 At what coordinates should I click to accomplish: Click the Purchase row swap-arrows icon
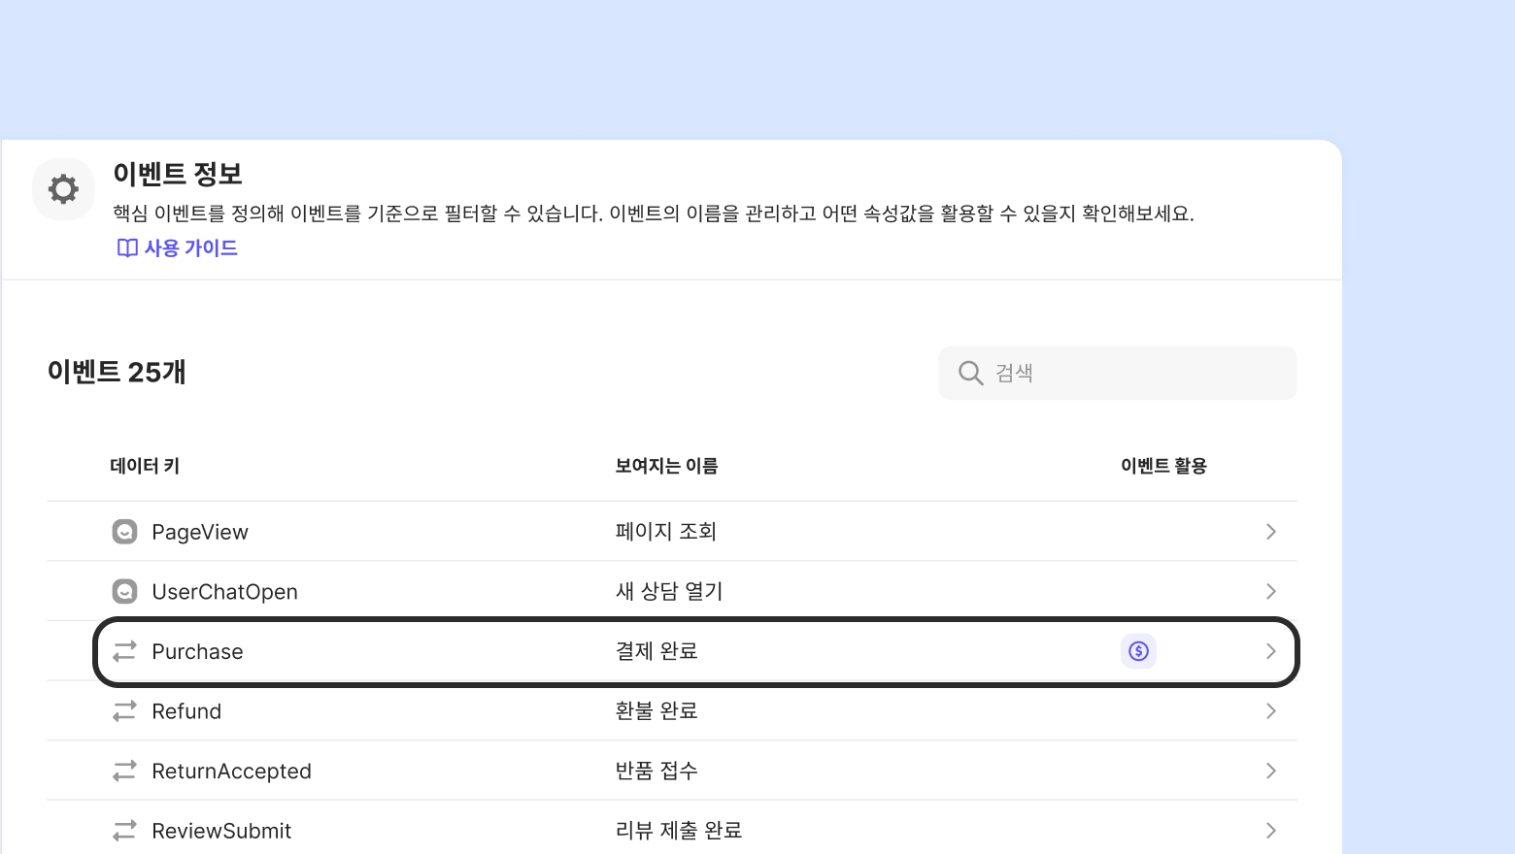click(x=124, y=651)
